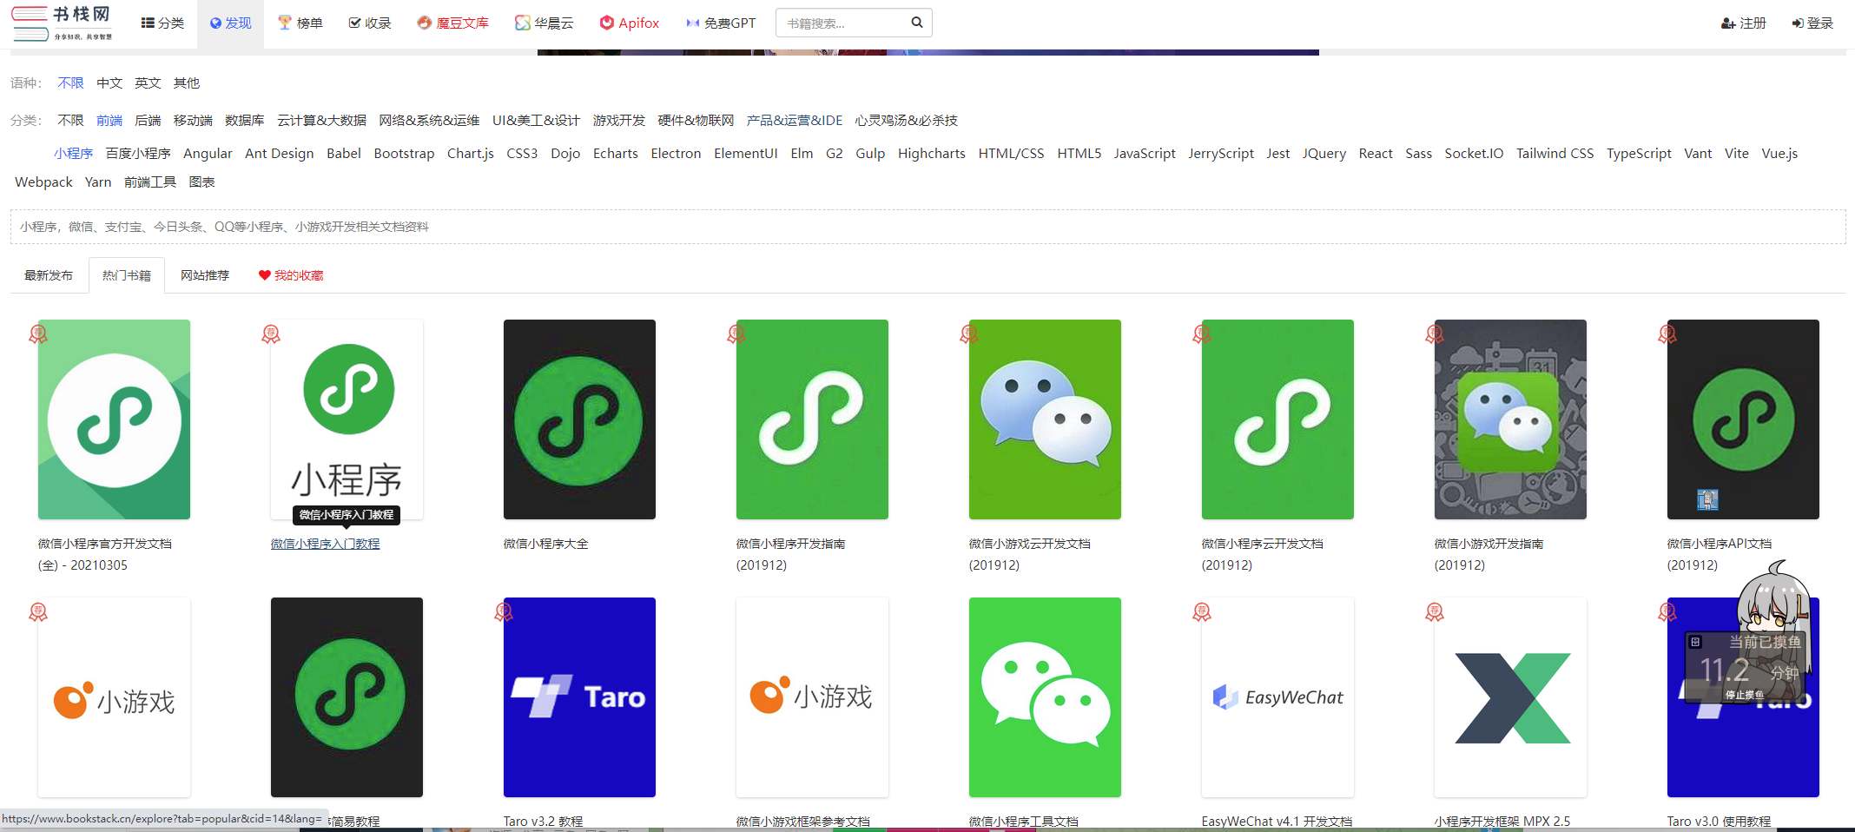The width and height of the screenshot is (1855, 832).
Task: Choose the Angular subcategory
Action: pyautogui.click(x=208, y=154)
